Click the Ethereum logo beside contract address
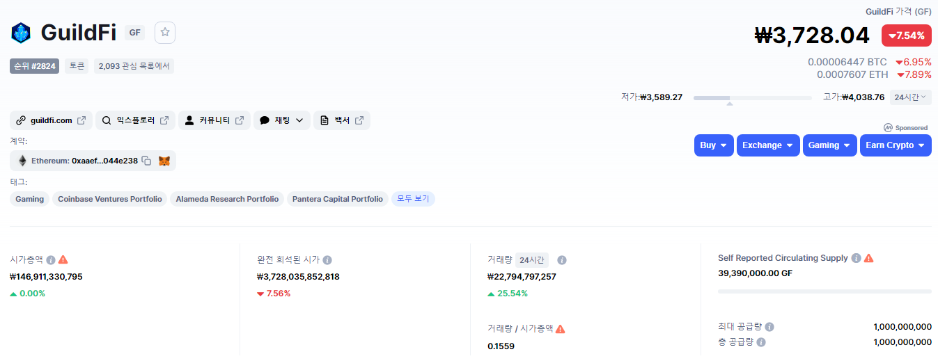This screenshot has width=938, height=361. click(22, 161)
